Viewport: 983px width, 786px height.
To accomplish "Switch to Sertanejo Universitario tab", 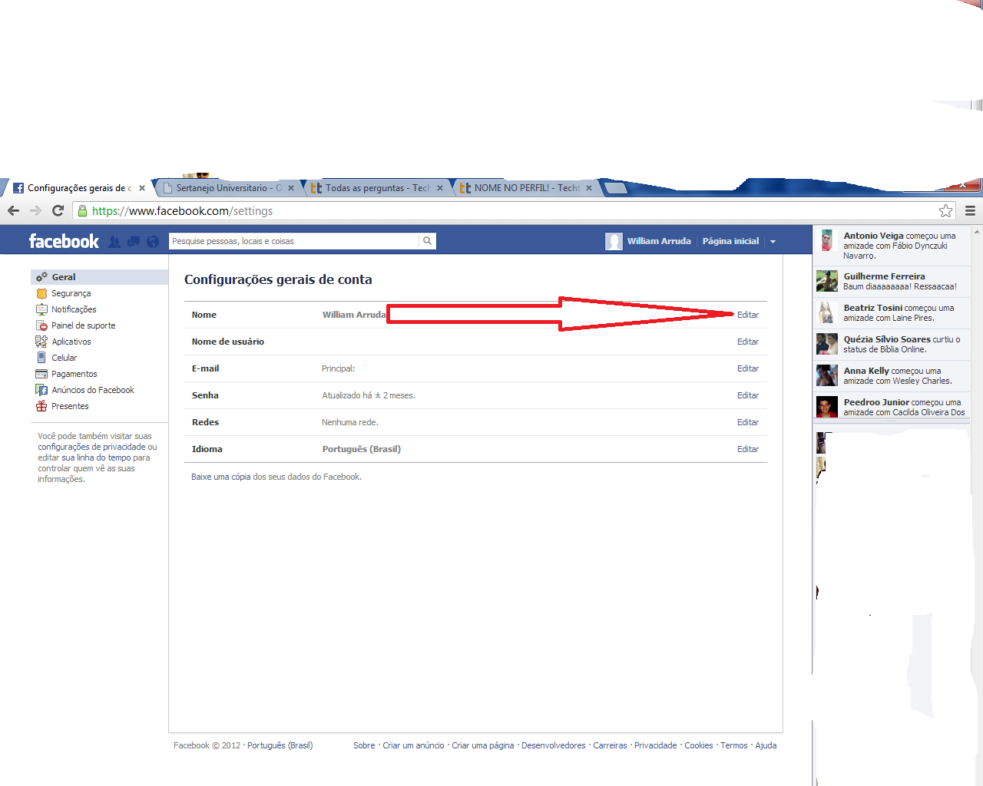I will pyautogui.click(x=228, y=188).
